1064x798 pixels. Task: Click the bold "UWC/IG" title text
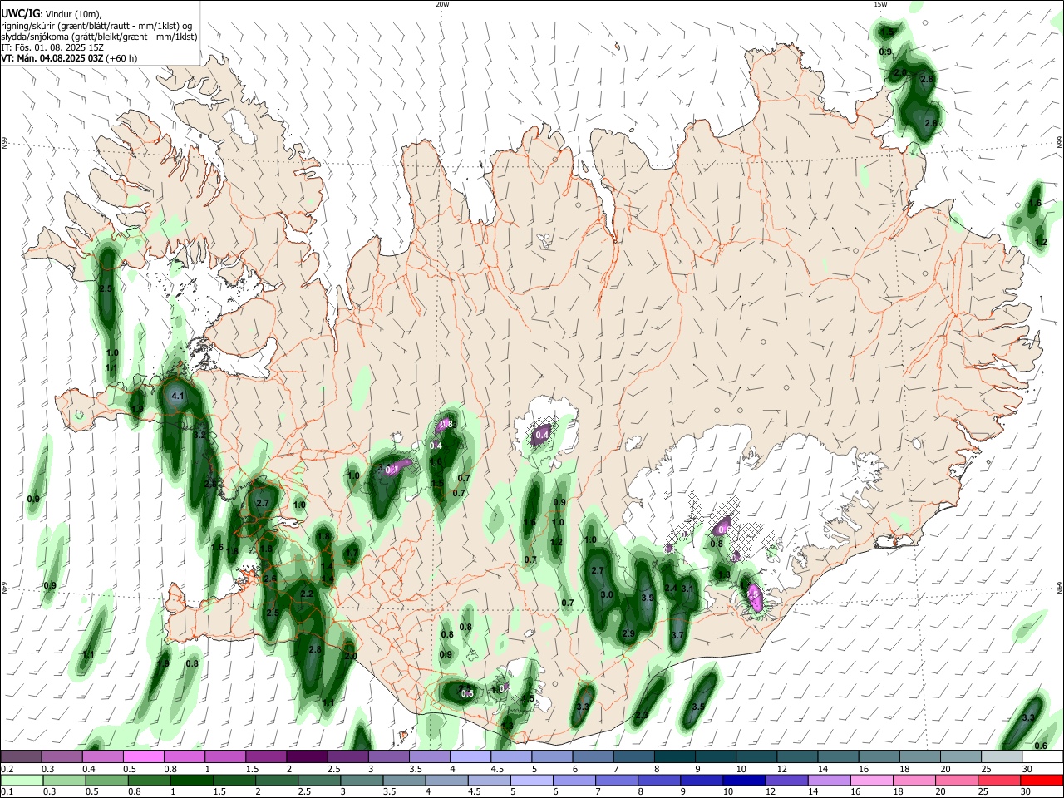click(20, 14)
